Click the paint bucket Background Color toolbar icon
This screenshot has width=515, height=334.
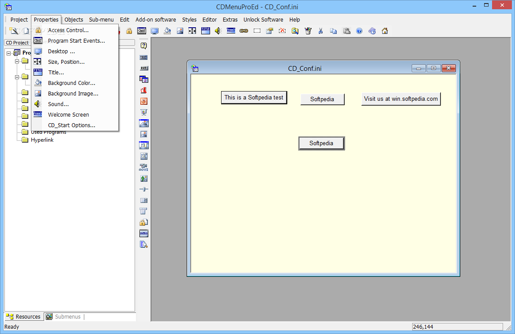point(167,31)
